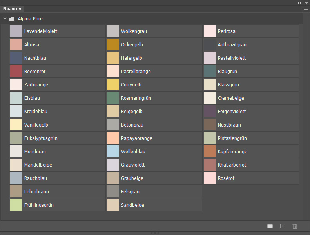The width and height of the screenshot is (310, 235).
Task: Create a new swatch group
Action: click(270, 226)
